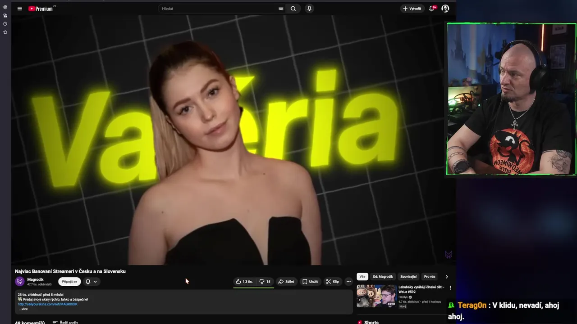This screenshot has width=577, height=324.
Task: Select the Od: Magrodik filter chip
Action: (x=383, y=277)
